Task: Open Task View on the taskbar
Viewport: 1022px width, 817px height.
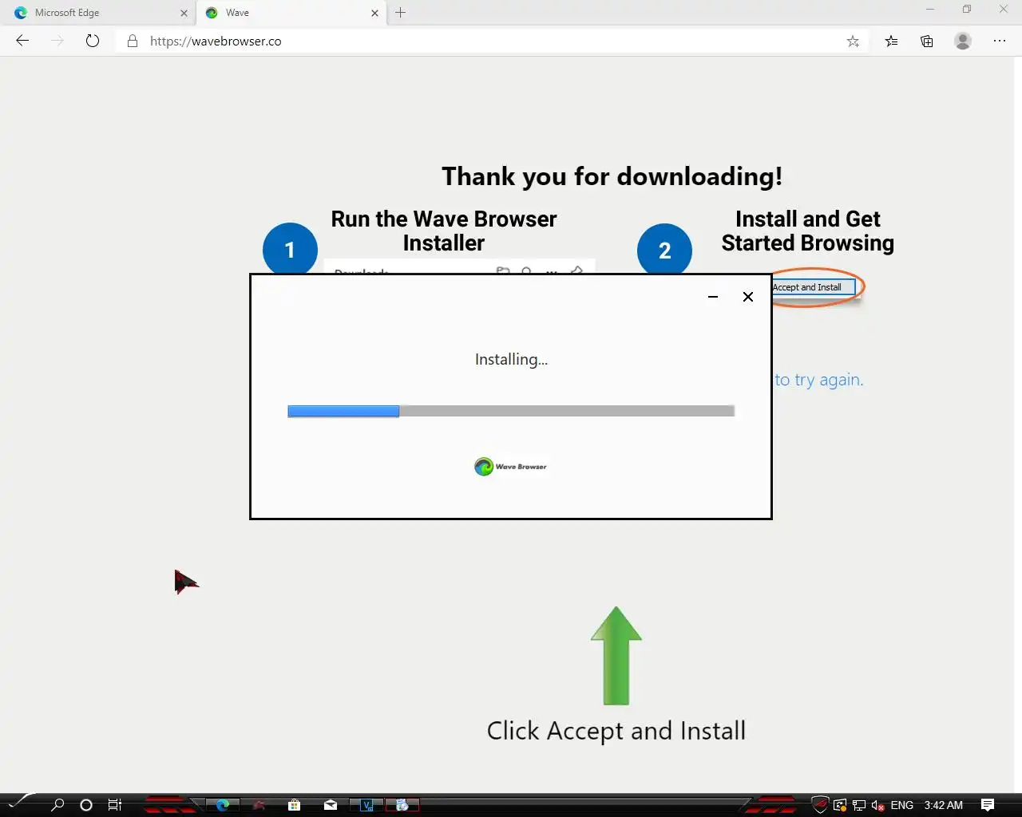Action: 115,804
